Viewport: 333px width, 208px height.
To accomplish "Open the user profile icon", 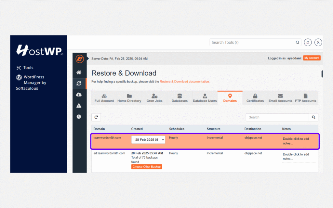I will tap(318, 42).
